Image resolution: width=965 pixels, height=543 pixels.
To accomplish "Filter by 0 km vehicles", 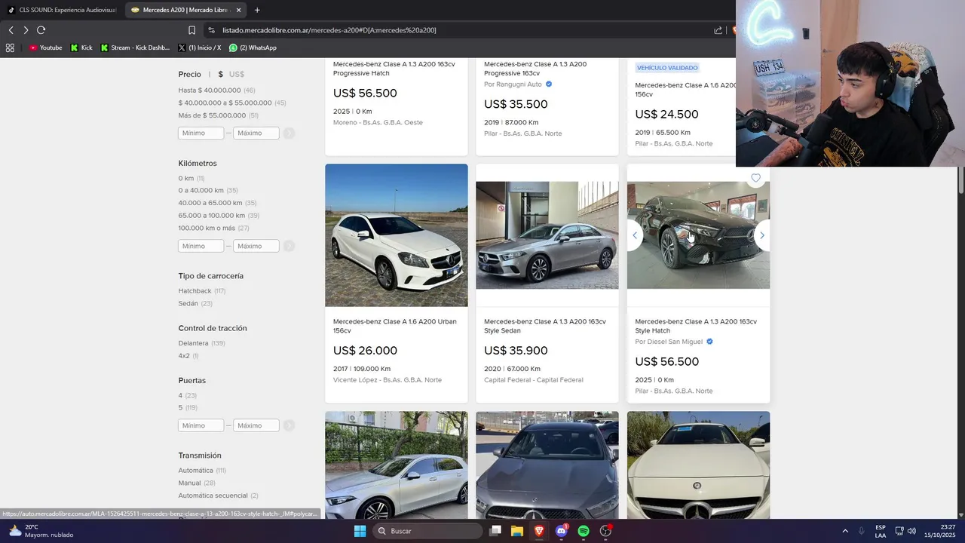I will point(186,178).
